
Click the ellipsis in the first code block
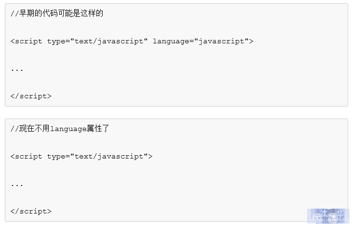coord(17,70)
